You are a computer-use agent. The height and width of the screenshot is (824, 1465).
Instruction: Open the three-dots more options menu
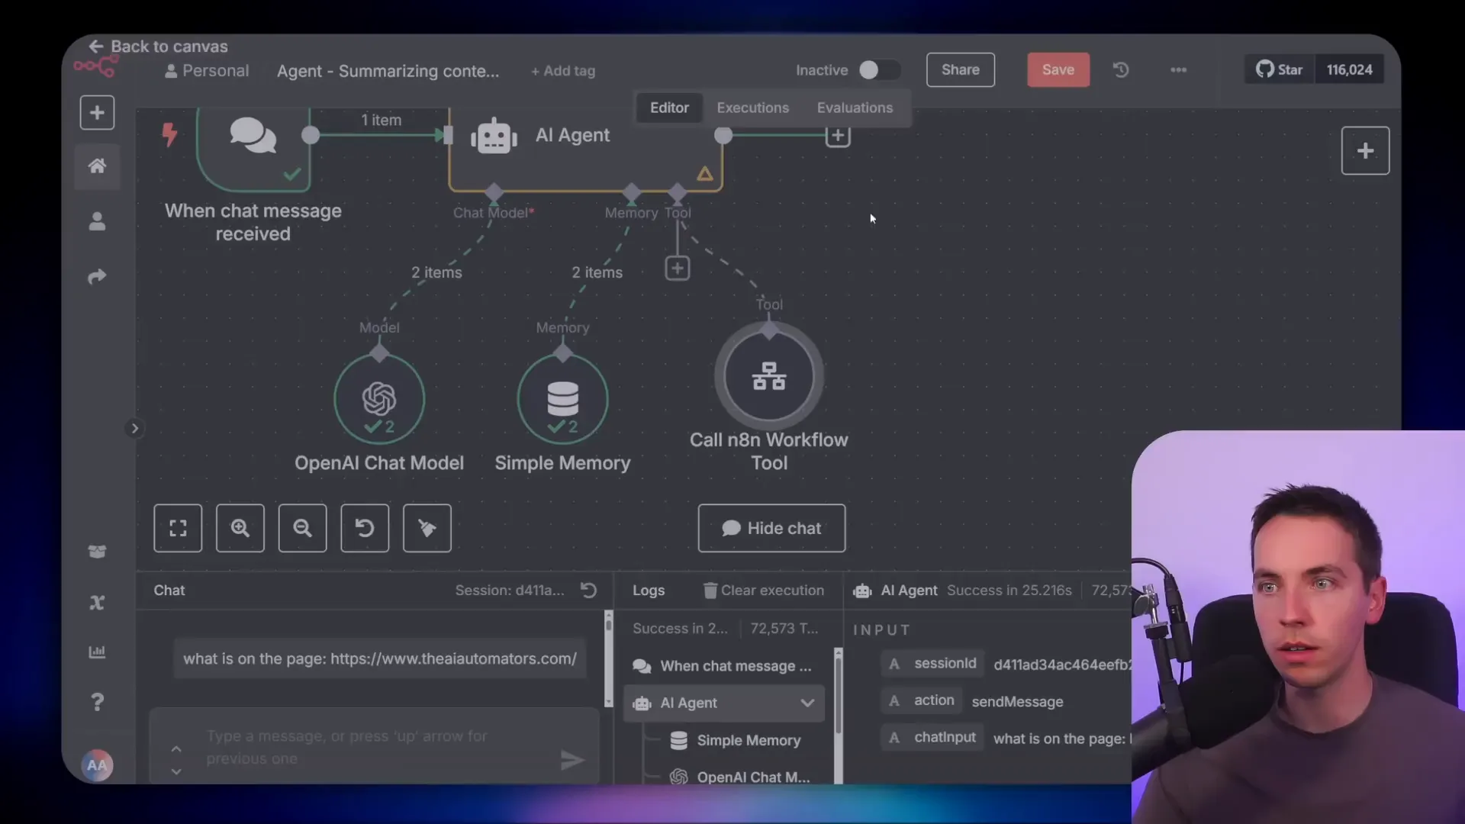(1178, 70)
